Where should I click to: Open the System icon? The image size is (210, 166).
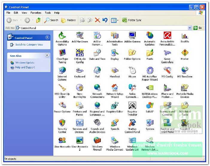pyautogui.click(x=150, y=123)
